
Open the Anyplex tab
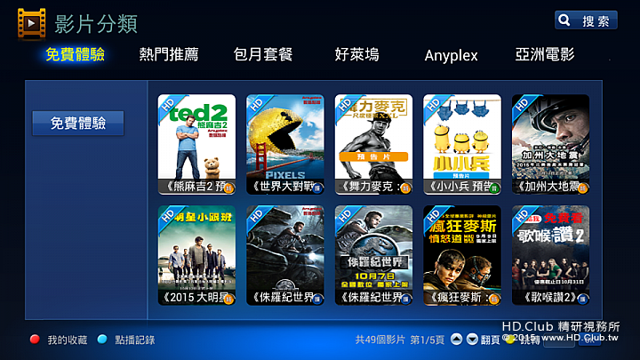tap(451, 55)
